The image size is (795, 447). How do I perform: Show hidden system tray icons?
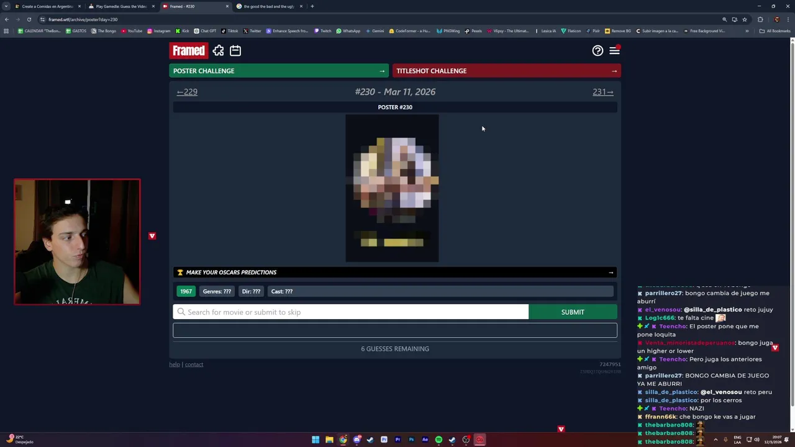tap(715, 440)
